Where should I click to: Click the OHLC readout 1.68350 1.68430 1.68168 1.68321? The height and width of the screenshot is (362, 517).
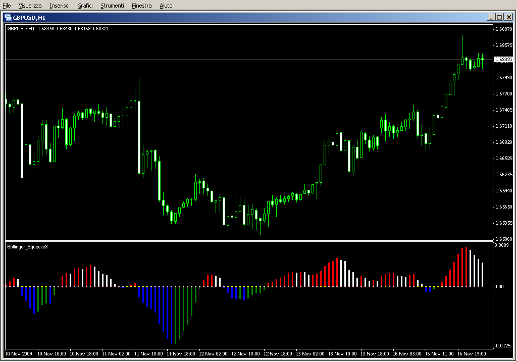pos(73,29)
